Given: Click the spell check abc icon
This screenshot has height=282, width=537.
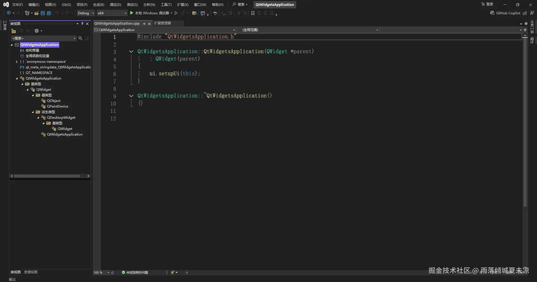Looking at the screenshot, I should (215, 13).
